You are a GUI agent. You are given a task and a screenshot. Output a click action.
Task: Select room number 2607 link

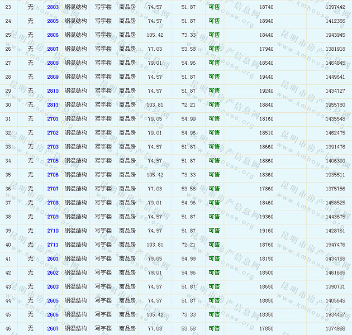(53, 328)
